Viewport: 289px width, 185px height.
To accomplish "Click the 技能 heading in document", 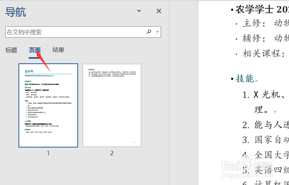I will tap(245, 79).
